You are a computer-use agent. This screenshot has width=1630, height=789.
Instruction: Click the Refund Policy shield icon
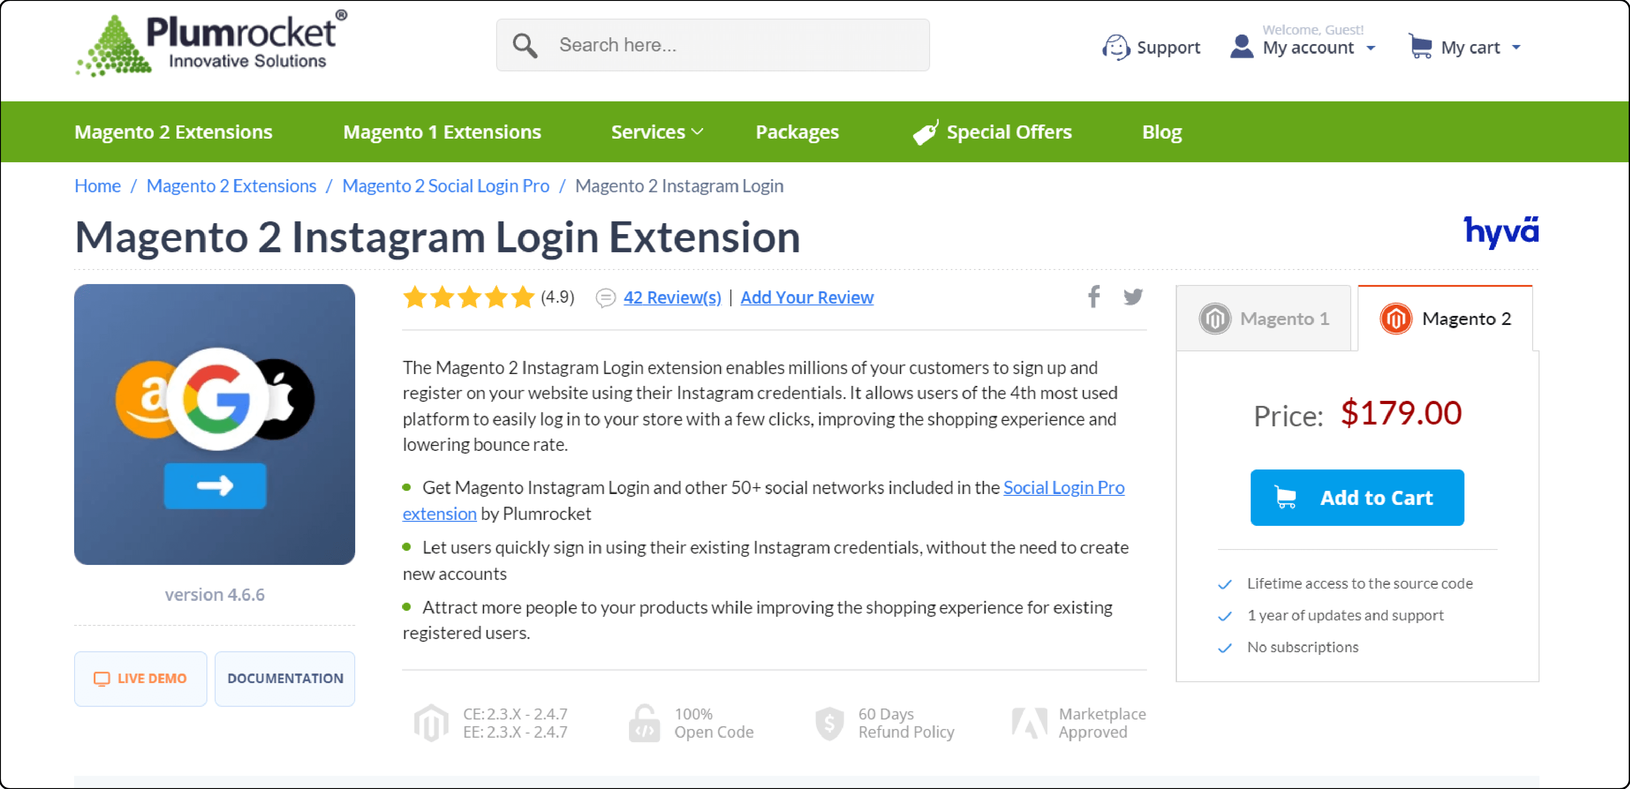click(x=829, y=723)
